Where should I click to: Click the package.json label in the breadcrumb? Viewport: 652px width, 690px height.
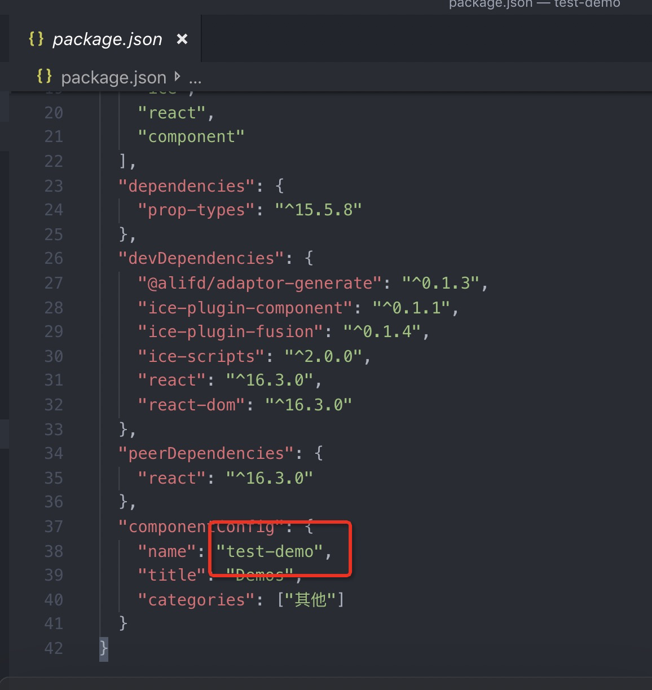[x=113, y=77]
